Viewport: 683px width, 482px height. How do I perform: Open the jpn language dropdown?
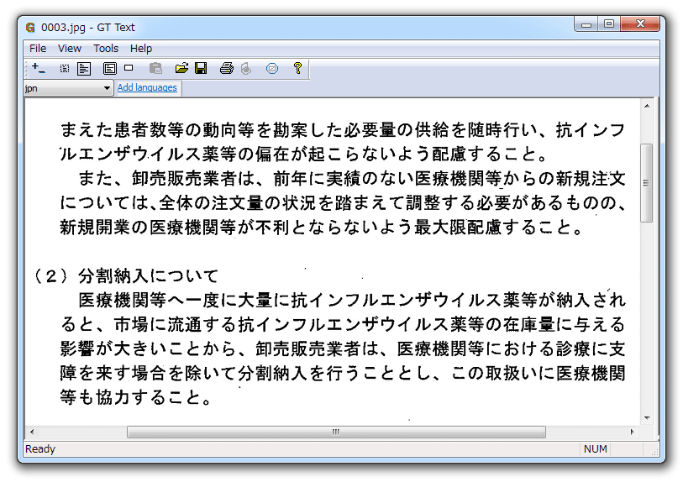coord(68,88)
